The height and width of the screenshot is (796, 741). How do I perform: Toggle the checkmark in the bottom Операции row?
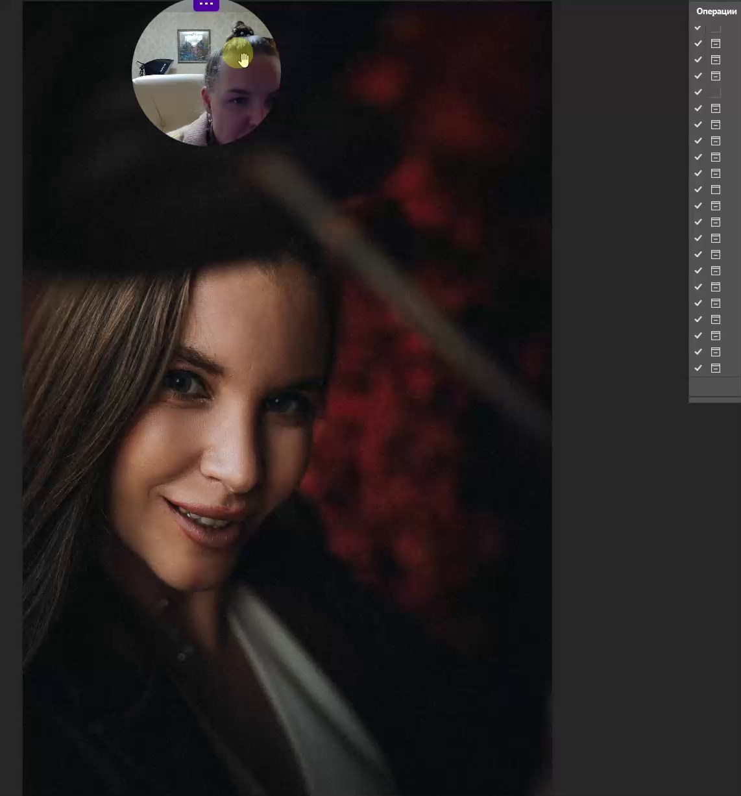point(698,368)
